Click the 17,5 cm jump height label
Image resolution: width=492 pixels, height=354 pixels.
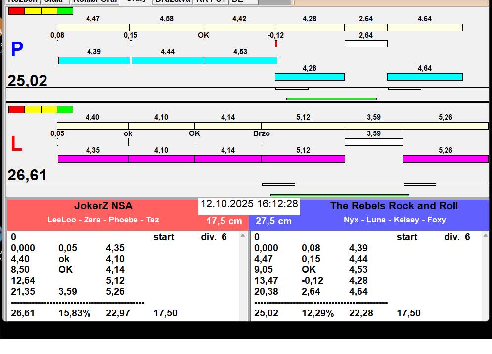coord(224,221)
